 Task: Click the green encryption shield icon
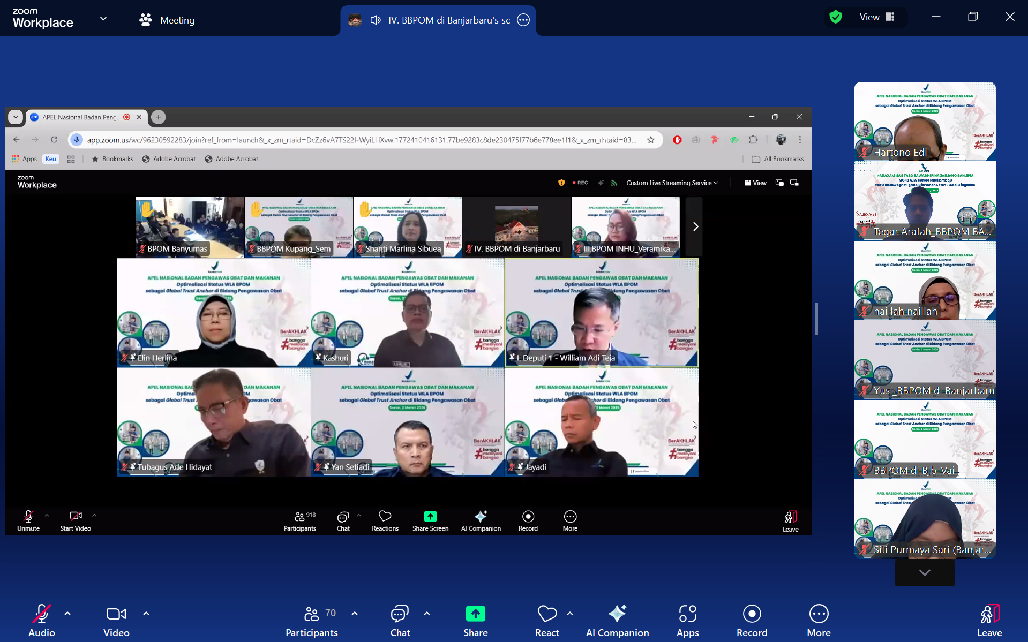click(x=835, y=17)
